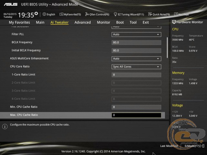This screenshot has height=155, width=207.
Task: Click the partially visible PLL Selection dropdown
Action: 136,27
